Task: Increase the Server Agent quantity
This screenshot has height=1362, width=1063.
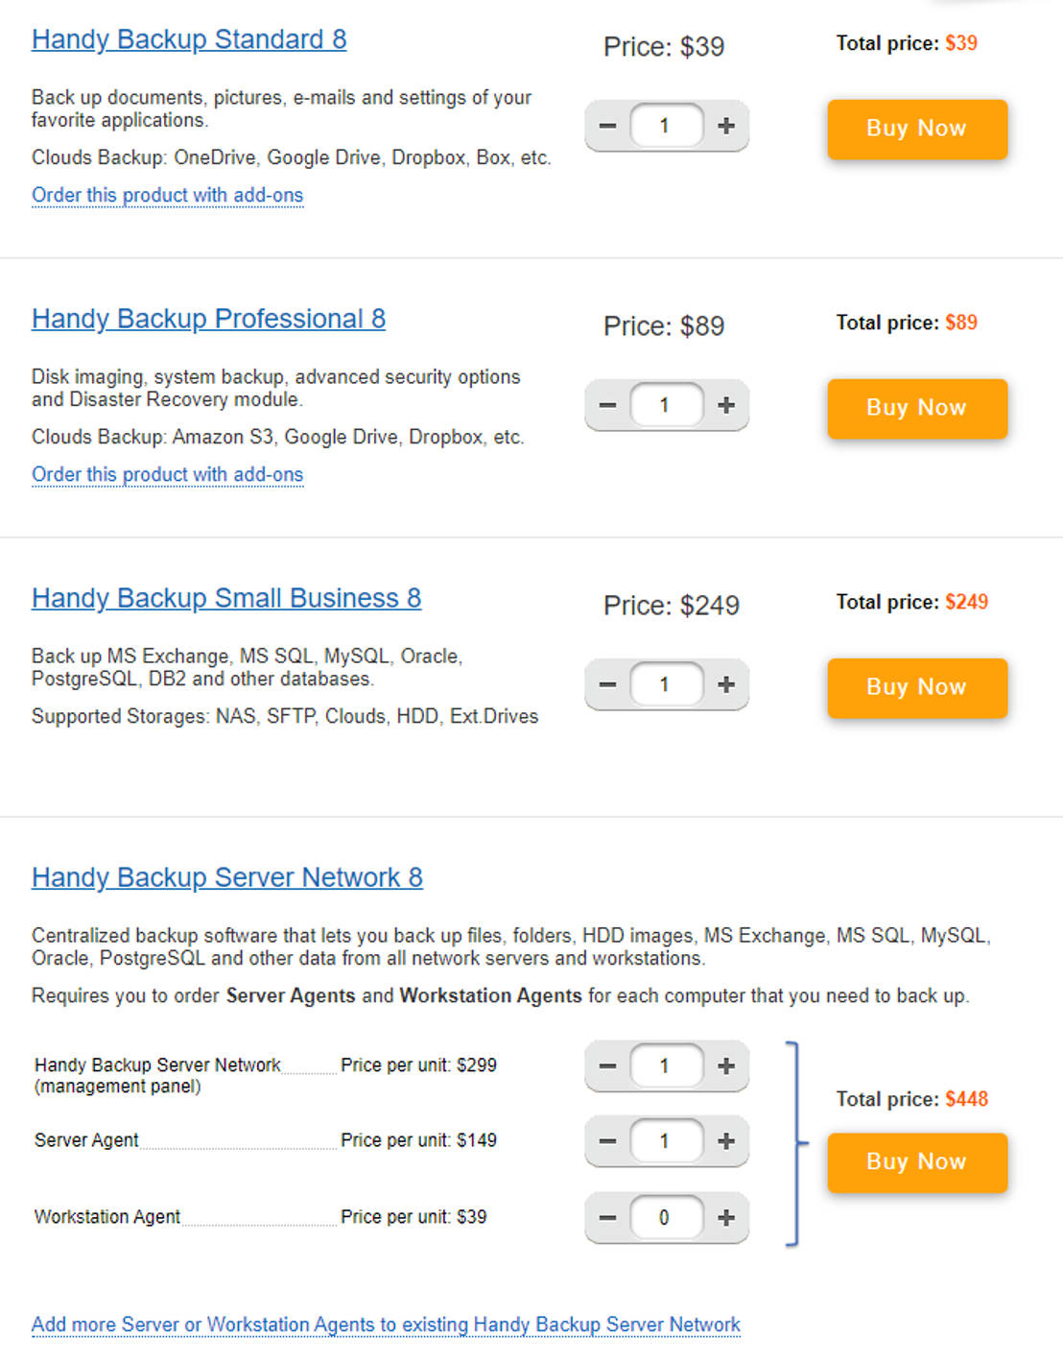Action: tap(726, 1141)
